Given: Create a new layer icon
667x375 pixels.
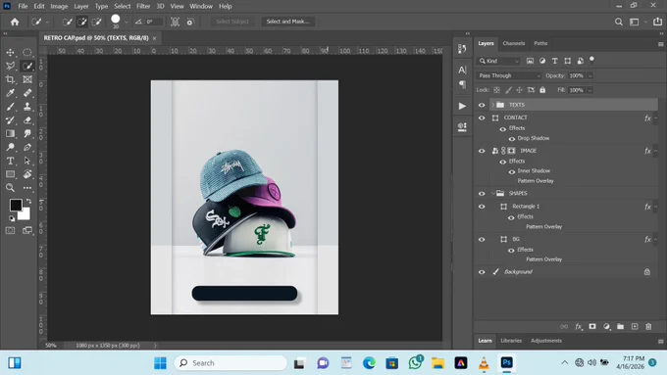Looking at the screenshot, I should 635,327.
